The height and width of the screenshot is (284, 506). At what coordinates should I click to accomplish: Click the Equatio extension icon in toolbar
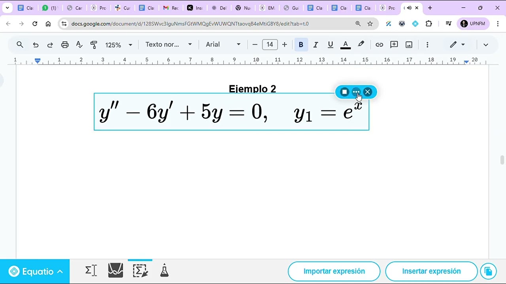coord(415,24)
